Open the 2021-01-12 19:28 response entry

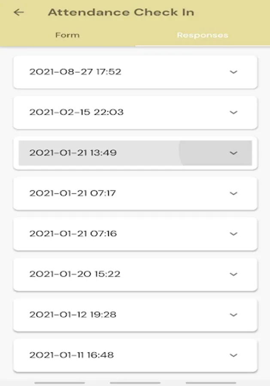click(x=135, y=315)
